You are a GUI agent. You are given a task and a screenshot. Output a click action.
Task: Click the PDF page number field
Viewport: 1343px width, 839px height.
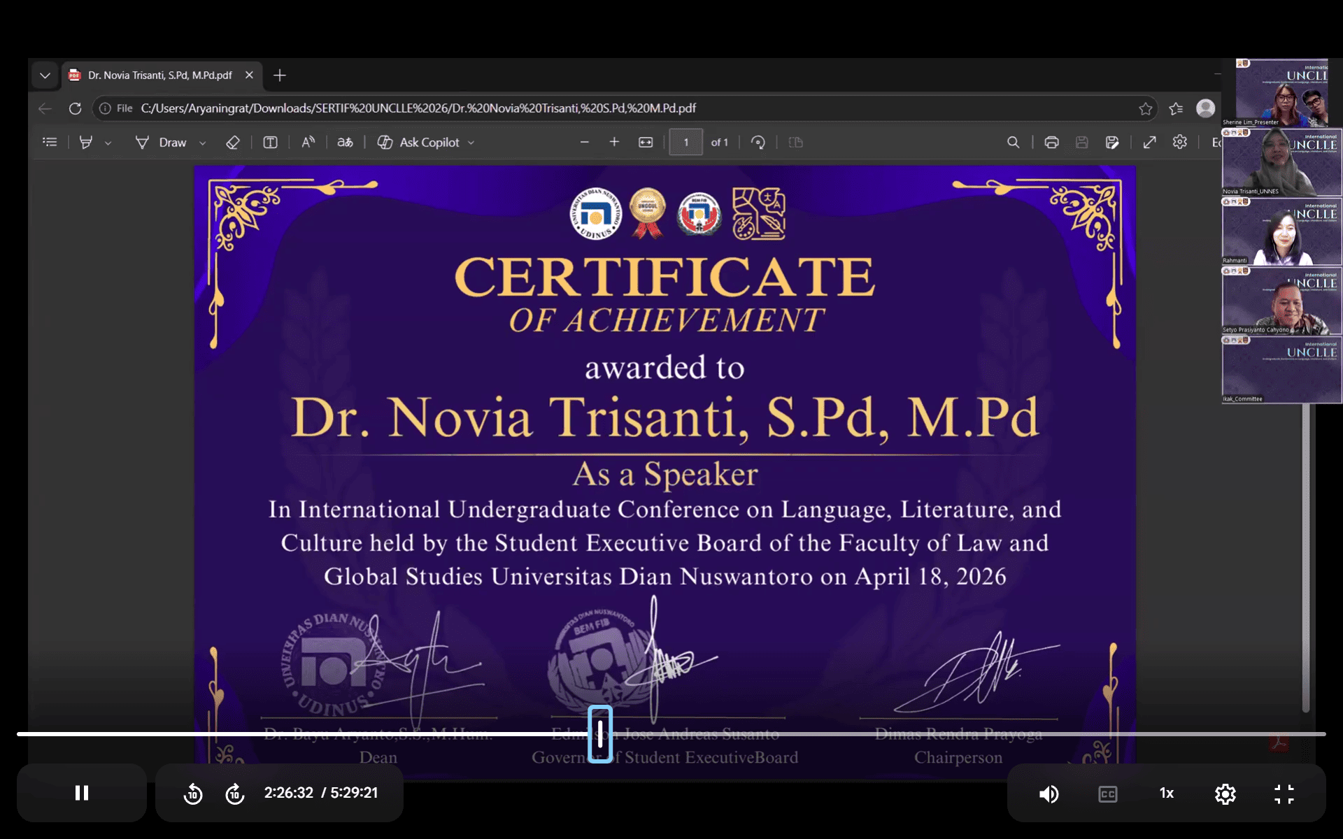(685, 142)
